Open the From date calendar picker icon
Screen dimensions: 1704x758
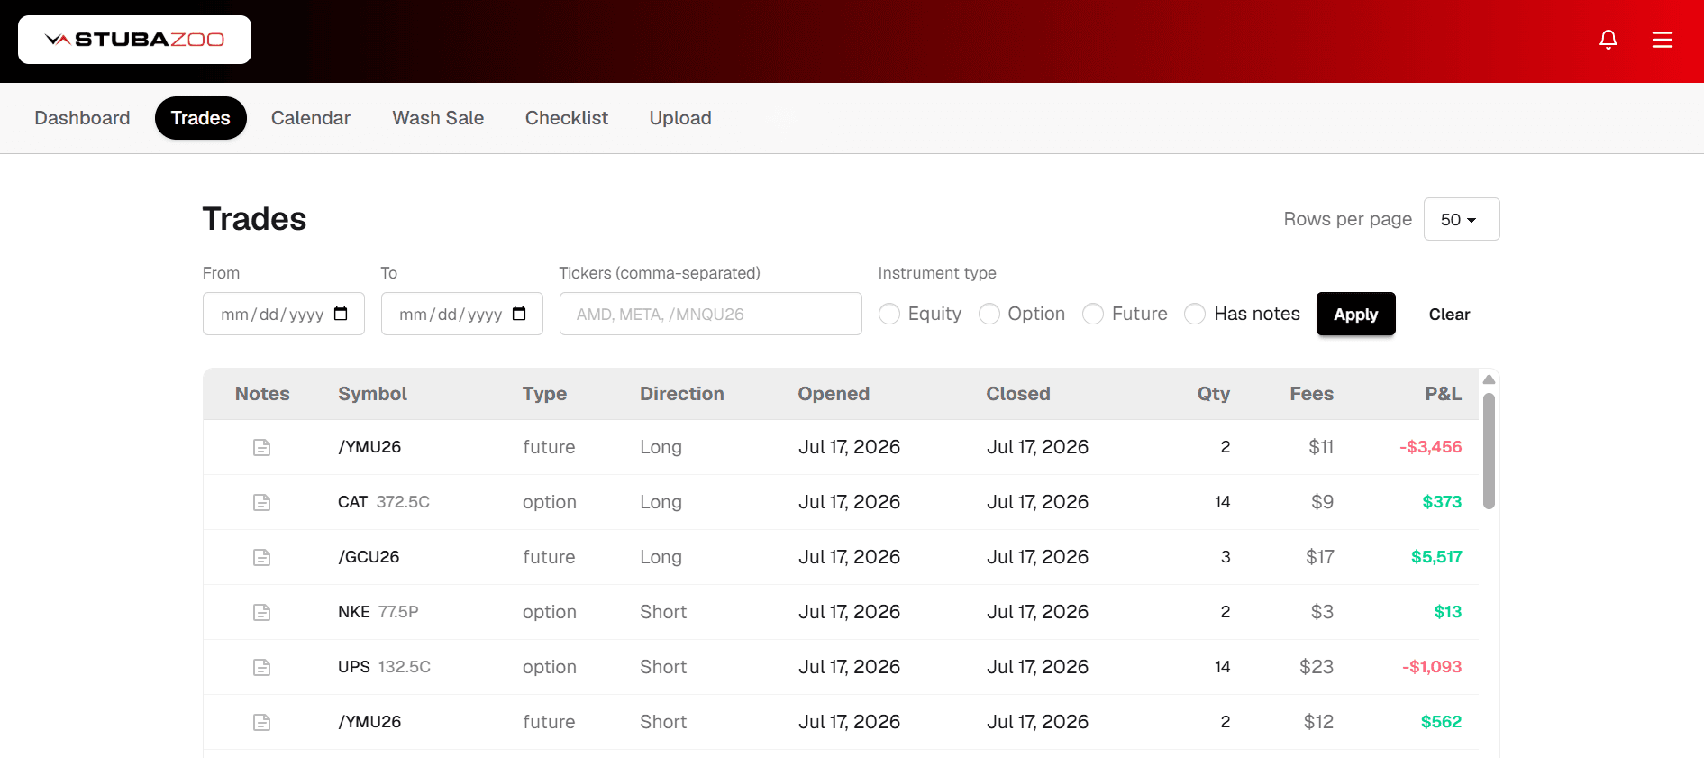click(341, 314)
